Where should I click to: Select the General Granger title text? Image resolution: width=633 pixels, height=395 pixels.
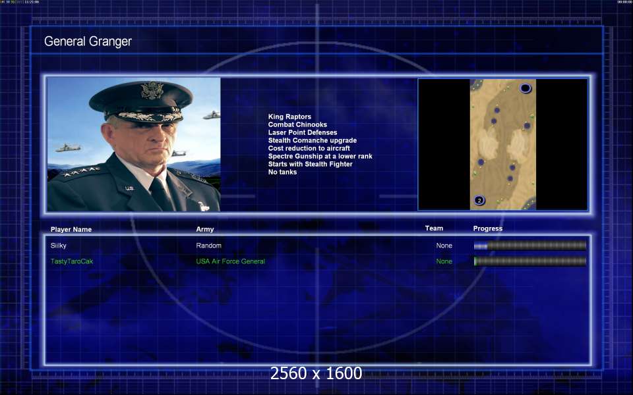(x=88, y=41)
